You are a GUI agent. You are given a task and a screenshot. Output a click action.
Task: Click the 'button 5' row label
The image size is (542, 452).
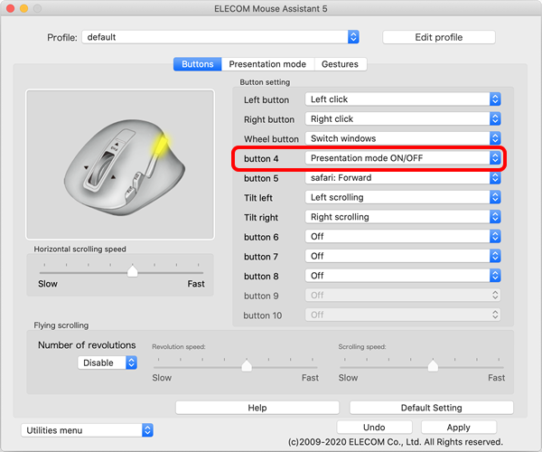pos(261,178)
